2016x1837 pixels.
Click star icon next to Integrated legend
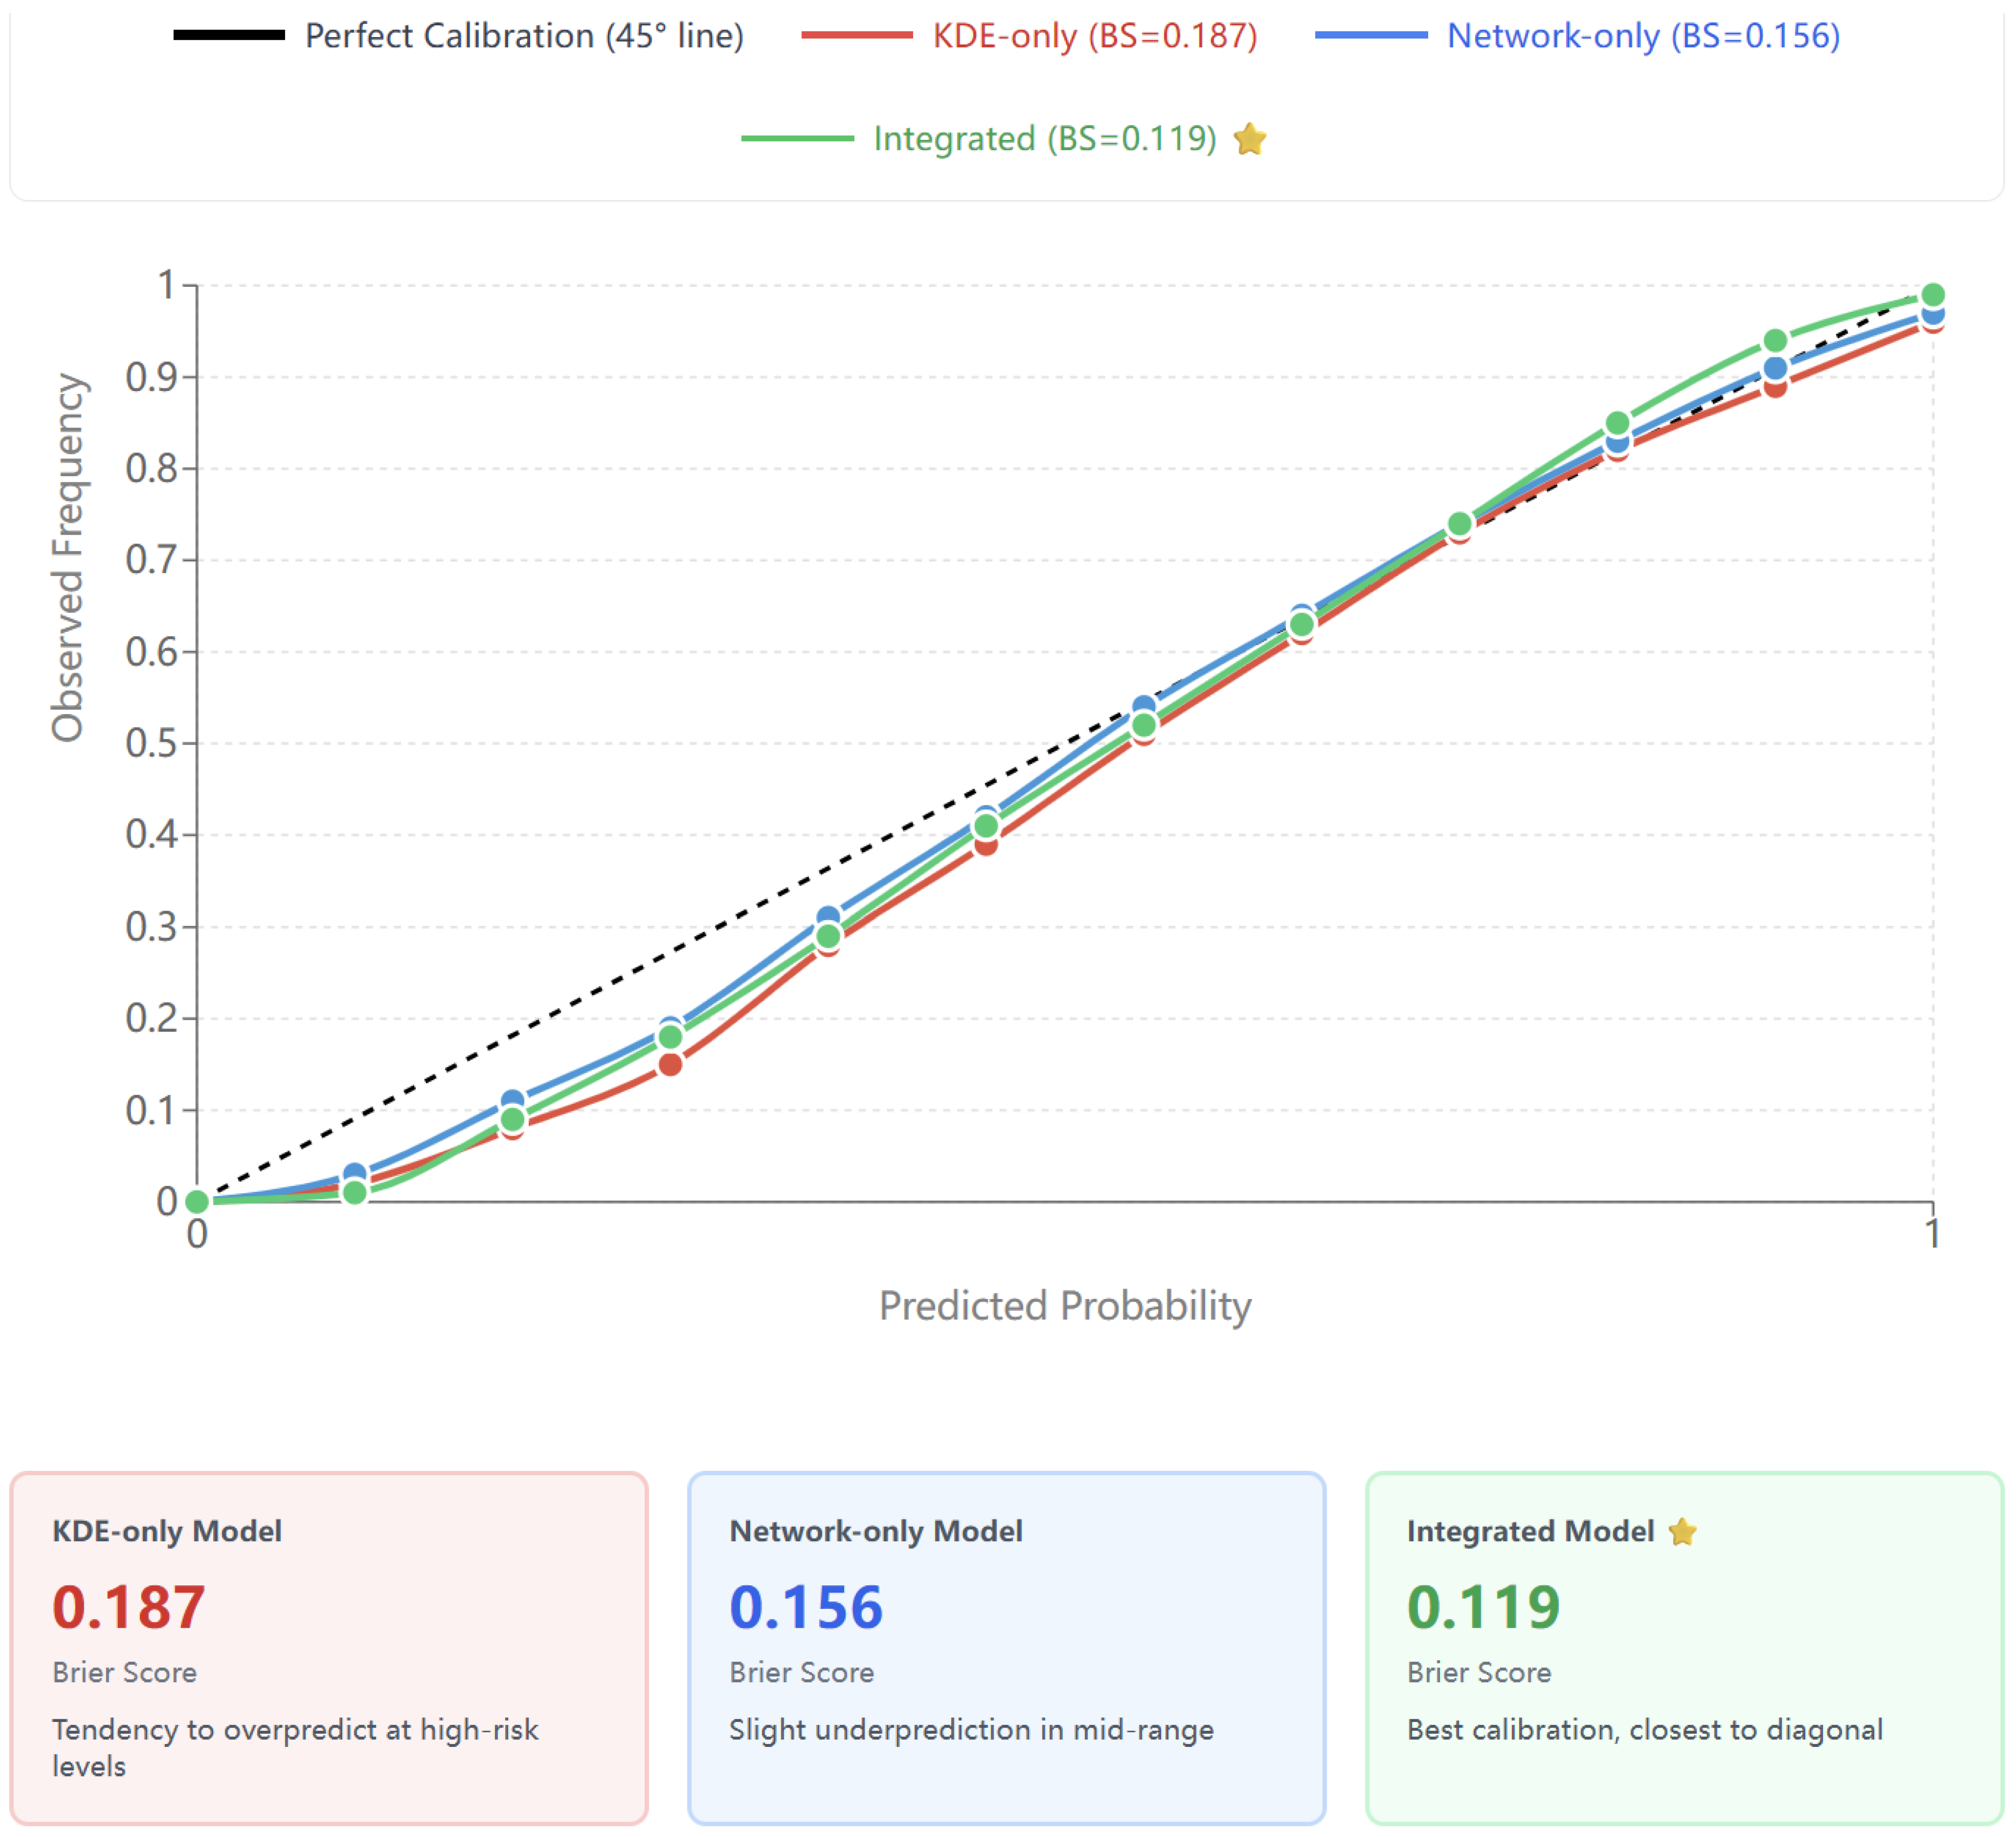tap(1250, 138)
